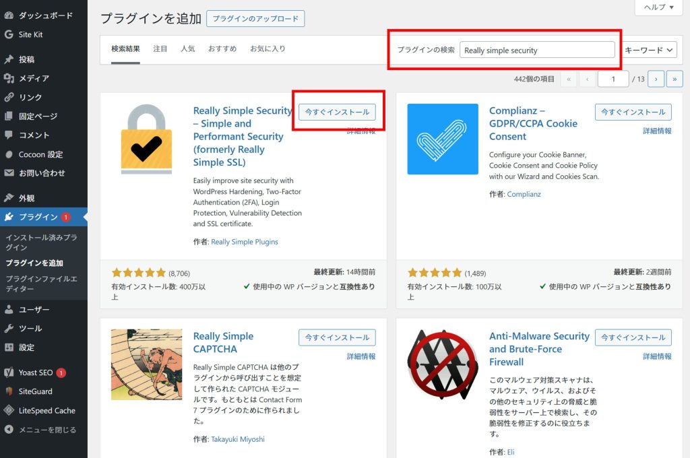This screenshot has width=690, height=458.
Task: Click the Yoast SEO icon in sidebar
Action: (9, 372)
